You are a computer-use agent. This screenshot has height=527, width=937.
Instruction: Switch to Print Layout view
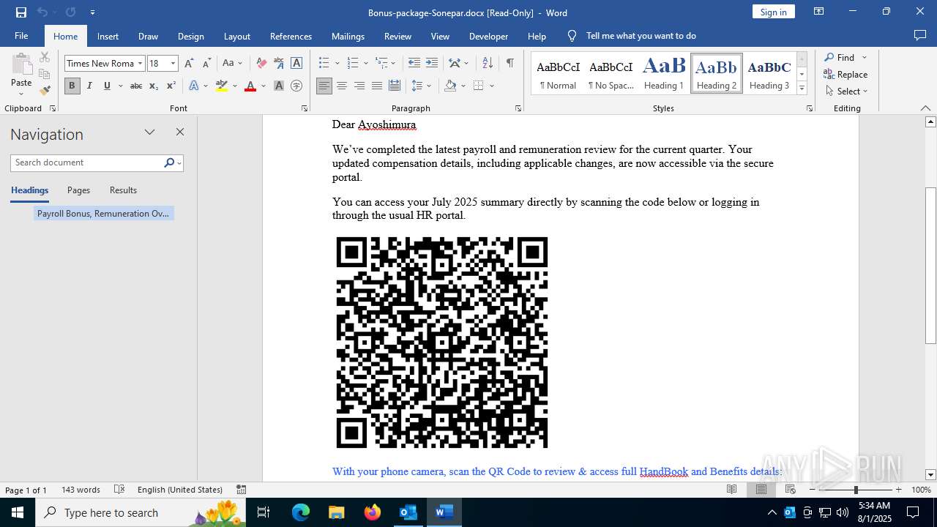coord(761,490)
